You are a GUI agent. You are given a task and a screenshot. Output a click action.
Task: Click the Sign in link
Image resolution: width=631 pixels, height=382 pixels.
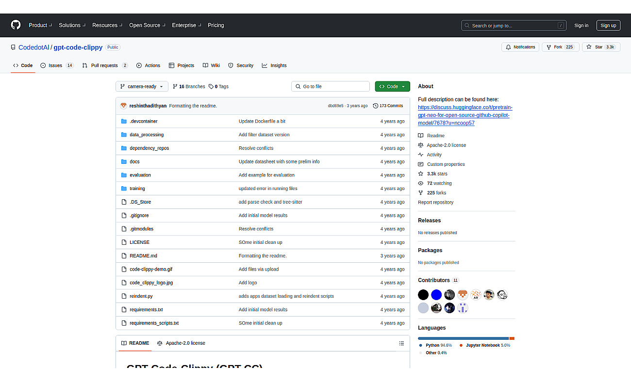[x=581, y=25]
